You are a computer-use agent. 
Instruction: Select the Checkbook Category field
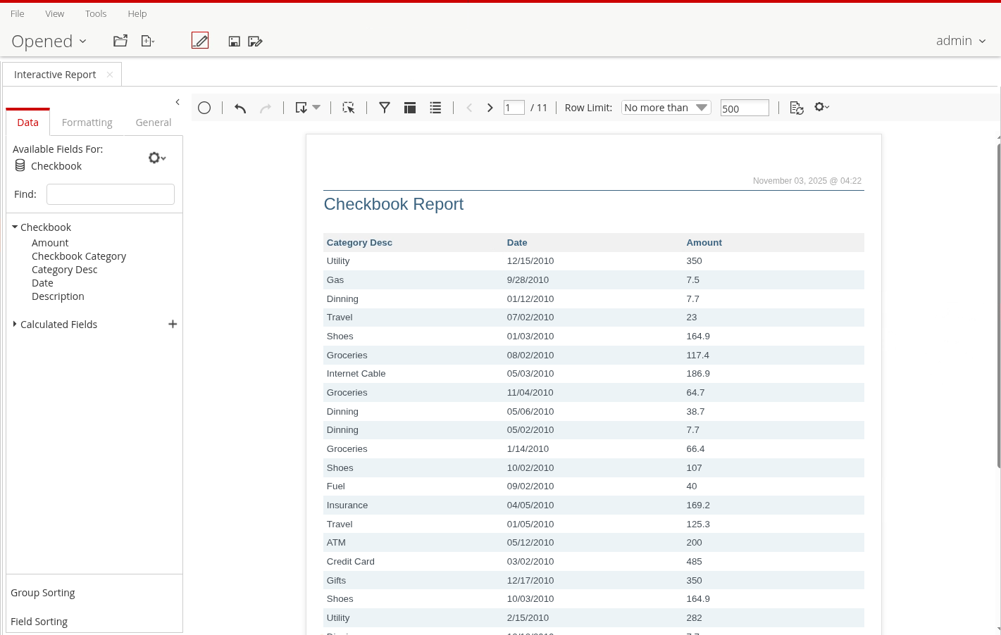(79, 256)
